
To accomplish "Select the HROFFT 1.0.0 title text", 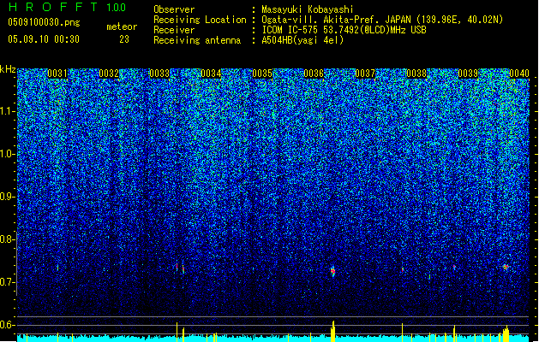I will click(x=67, y=7).
